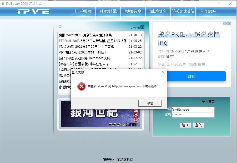The height and width of the screenshot is (163, 237).
Task: Open the 合作網吧 menu tab
Action: [208, 12]
